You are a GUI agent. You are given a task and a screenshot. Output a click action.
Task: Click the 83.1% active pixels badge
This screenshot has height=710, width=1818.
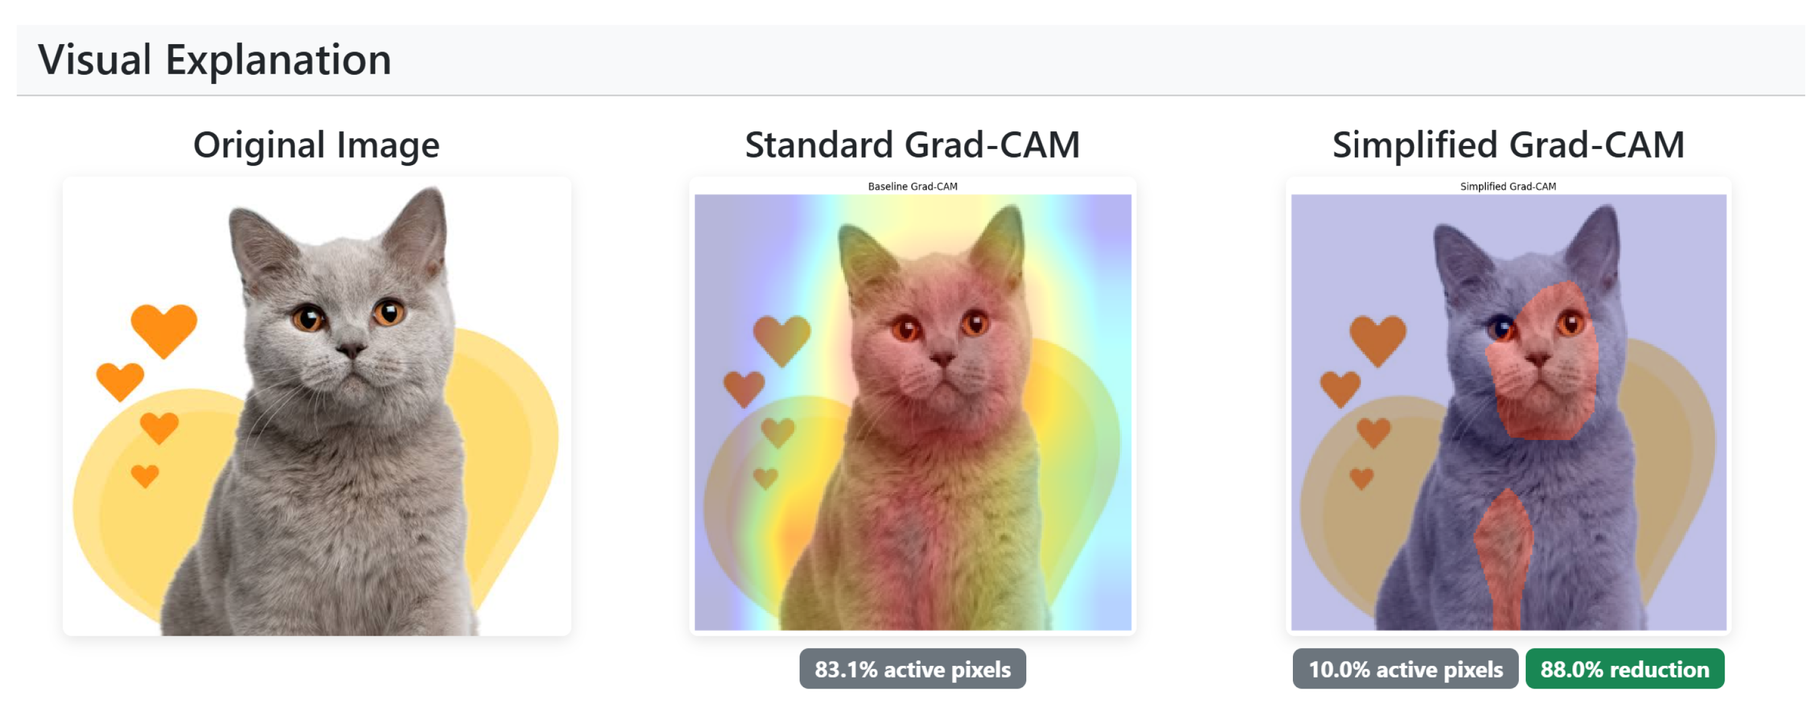click(912, 668)
